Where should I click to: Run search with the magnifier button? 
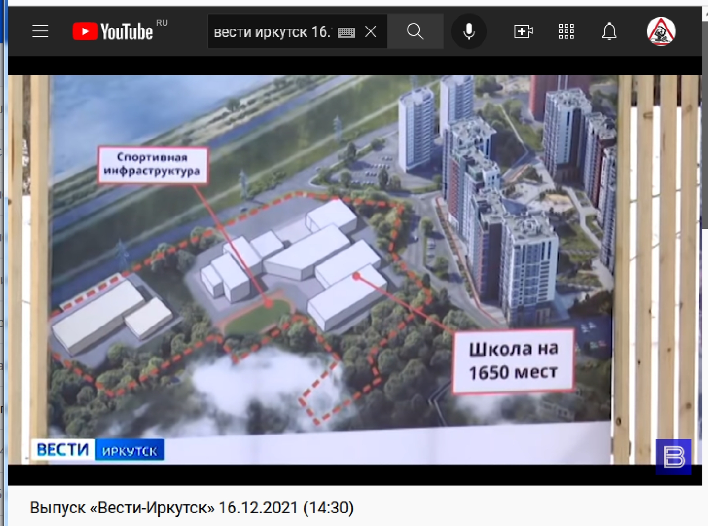point(415,31)
